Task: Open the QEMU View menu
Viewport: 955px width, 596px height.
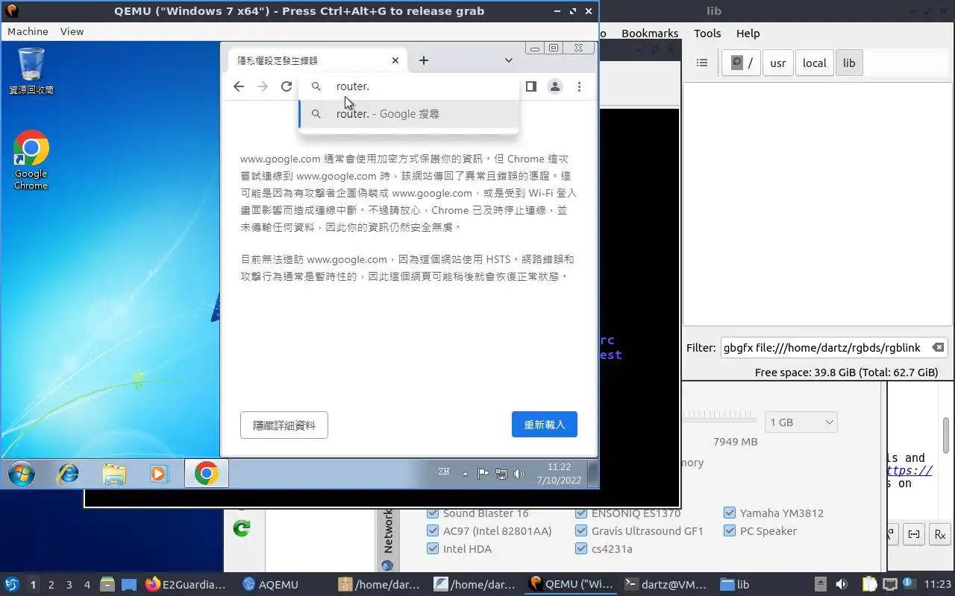Action: tap(72, 31)
